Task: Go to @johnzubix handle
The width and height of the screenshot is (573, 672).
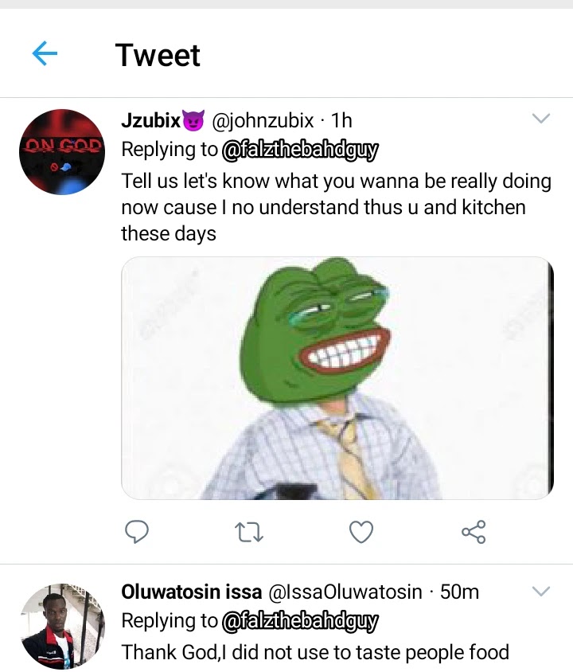Action: 263,120
